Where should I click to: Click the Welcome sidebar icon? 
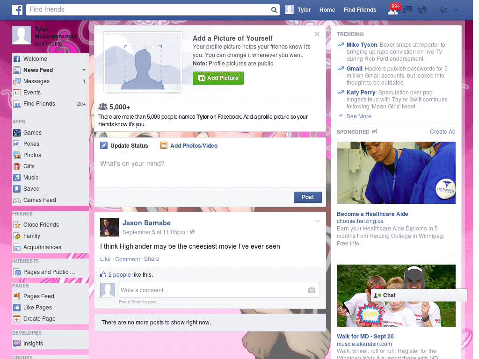pos(17,59)
